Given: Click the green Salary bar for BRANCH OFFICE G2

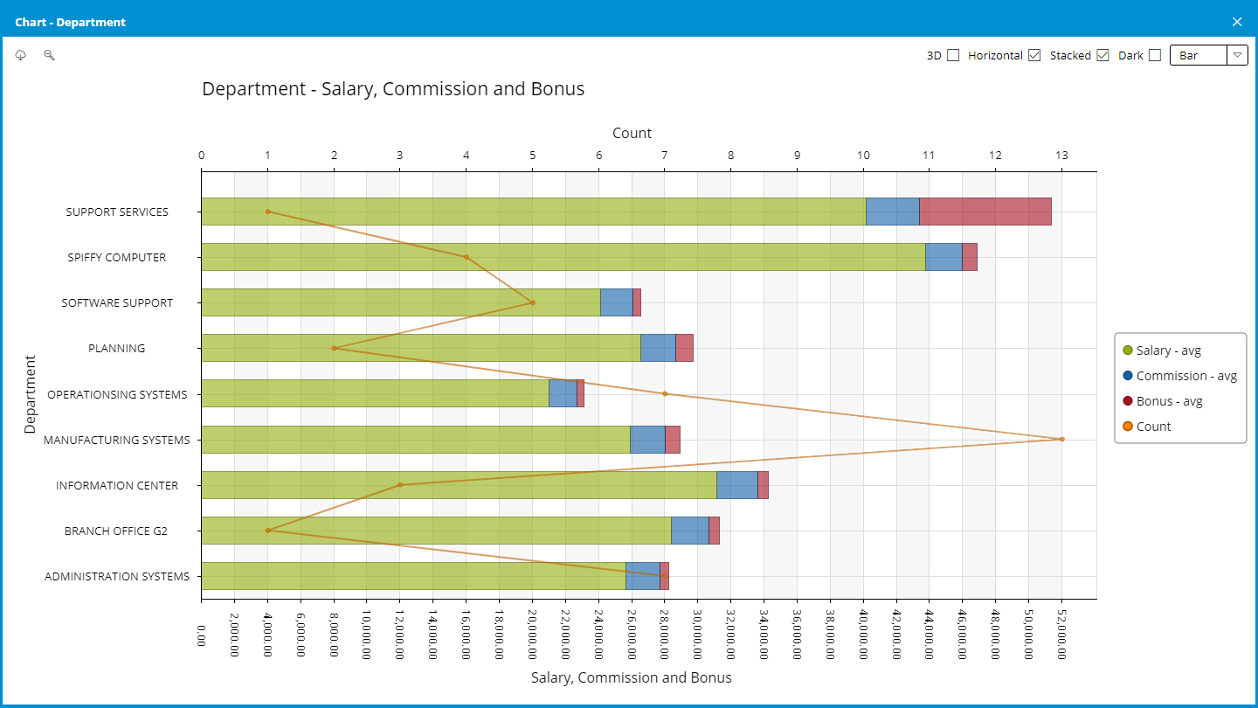Looking at the screenshot, I should (436, 531).
